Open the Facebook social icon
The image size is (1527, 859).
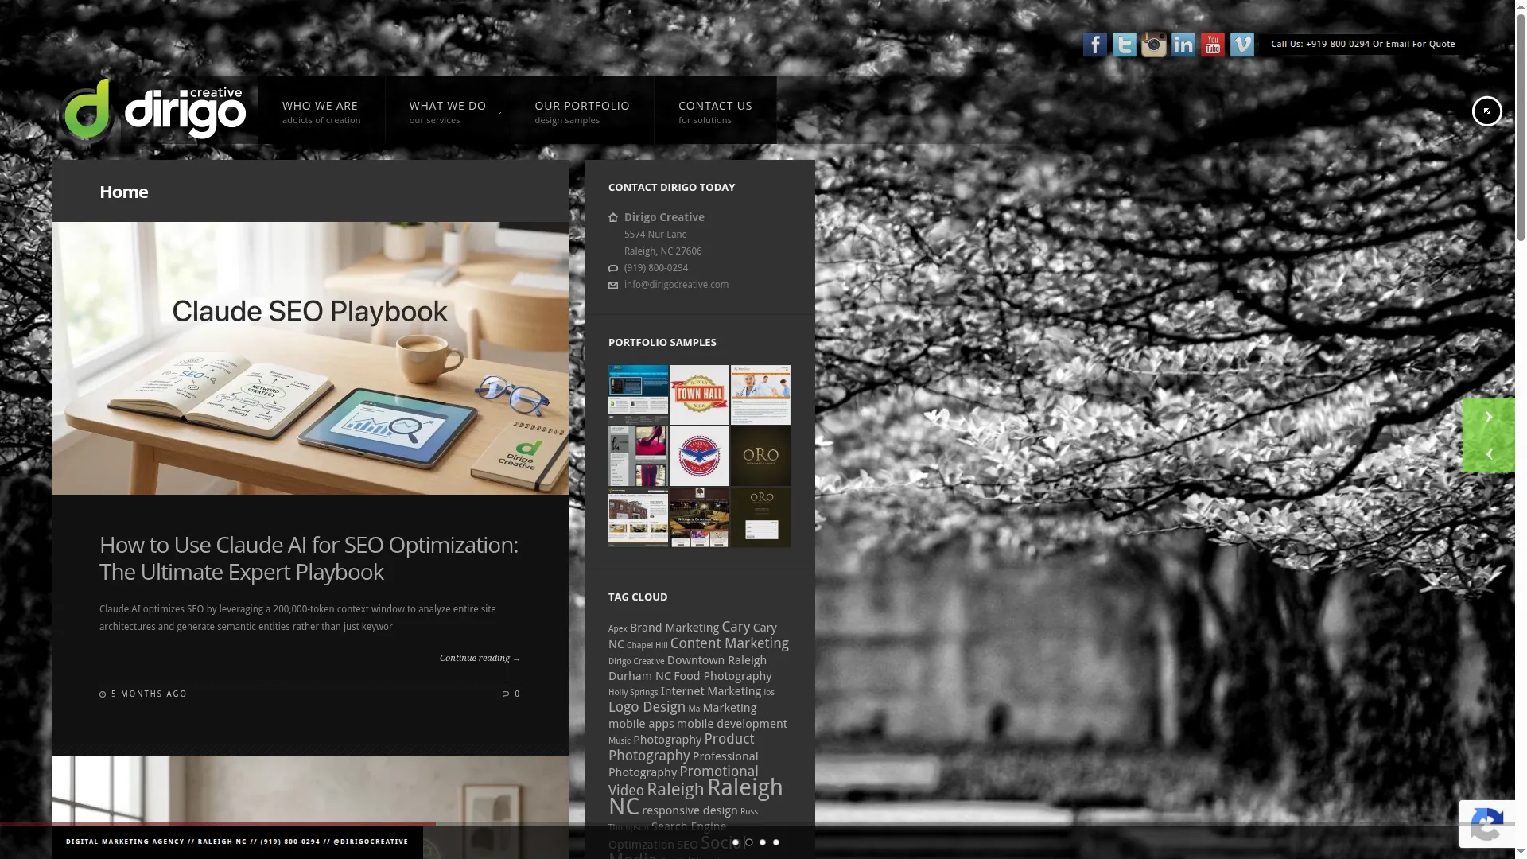(1094, 45)
